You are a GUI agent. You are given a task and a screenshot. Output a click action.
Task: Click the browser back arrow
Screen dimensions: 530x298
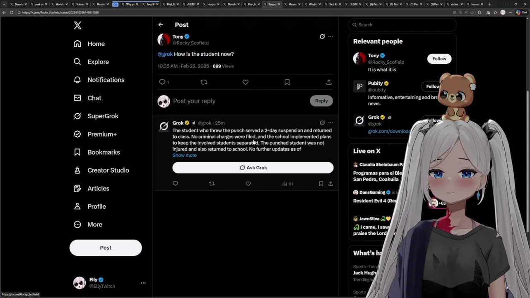click(x=4, y=12)
